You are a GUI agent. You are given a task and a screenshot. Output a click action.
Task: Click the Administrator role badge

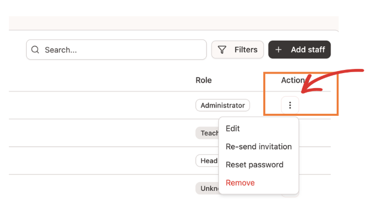point(223,105)
